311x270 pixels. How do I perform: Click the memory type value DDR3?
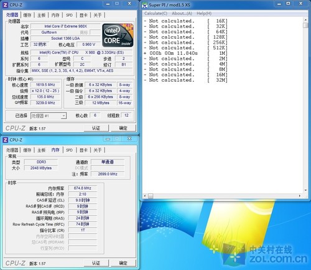41,162
